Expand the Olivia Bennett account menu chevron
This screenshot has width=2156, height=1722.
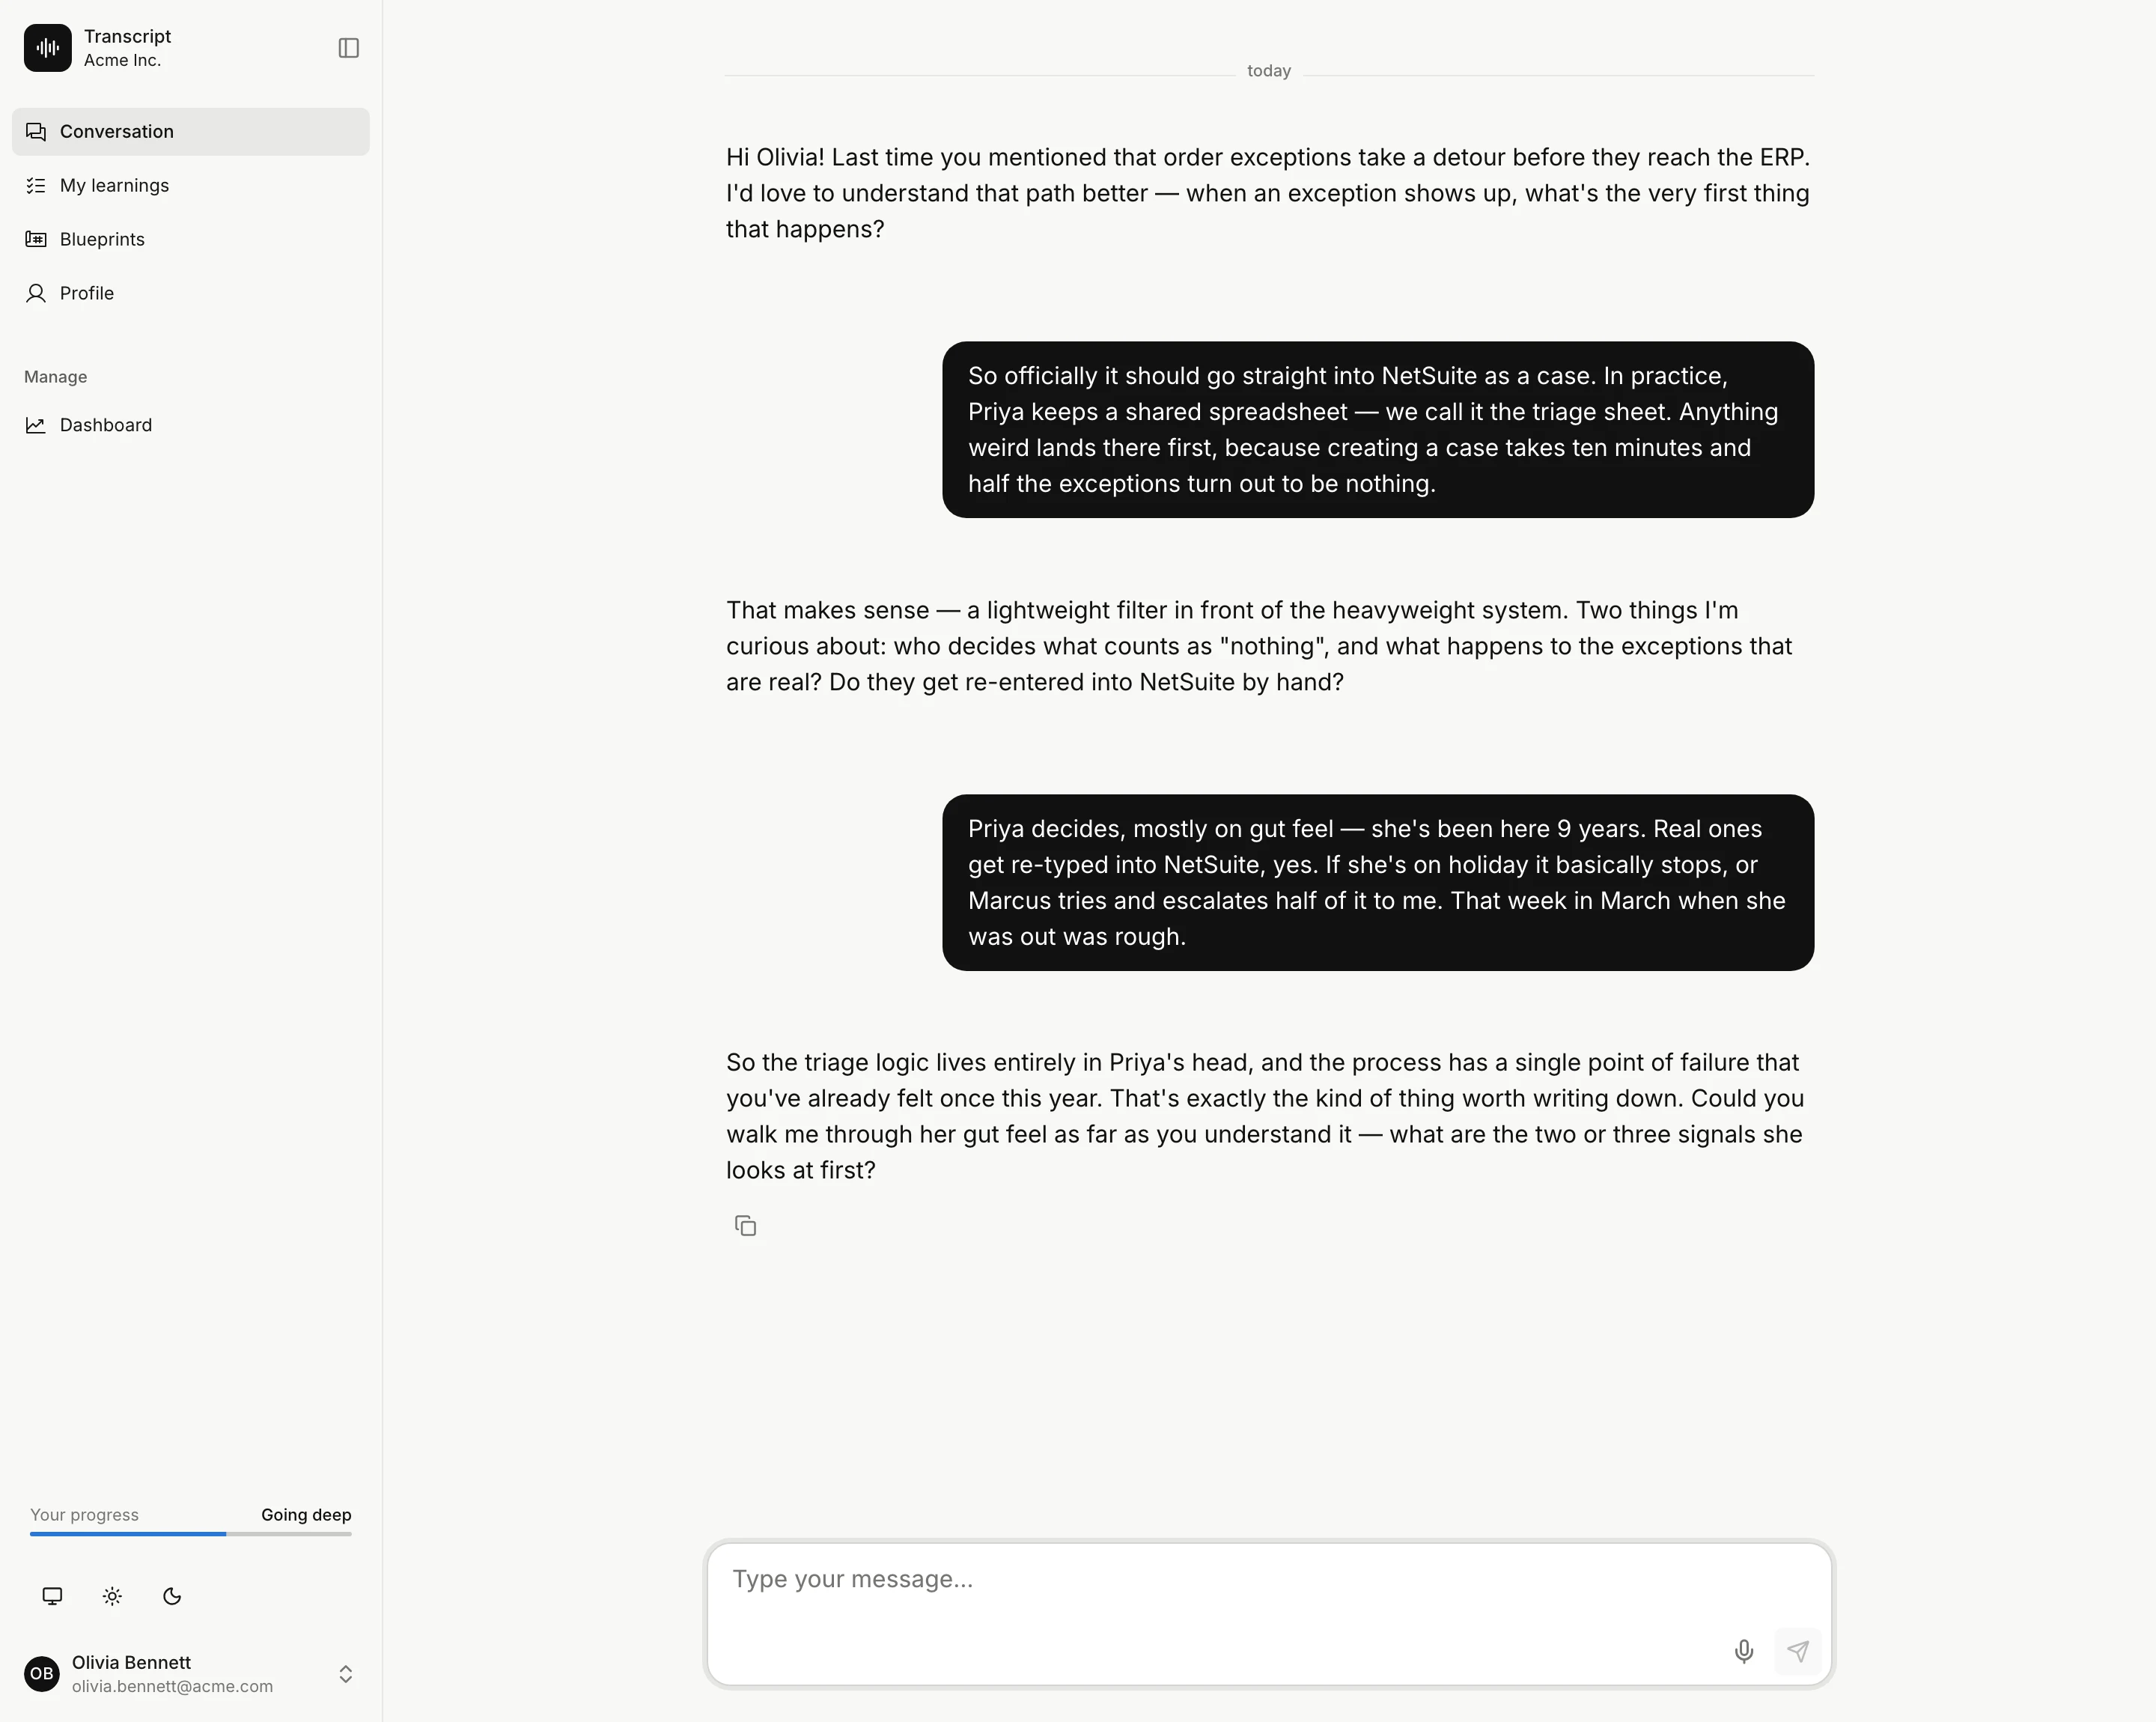tap(345, 1674)
